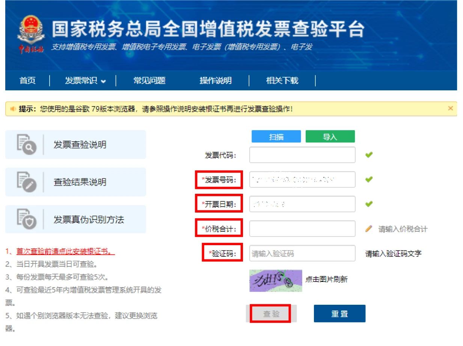This screenshot has height=346, width=463.
Task: Click the 重置 reset button
Action: [x=339, y=313]
